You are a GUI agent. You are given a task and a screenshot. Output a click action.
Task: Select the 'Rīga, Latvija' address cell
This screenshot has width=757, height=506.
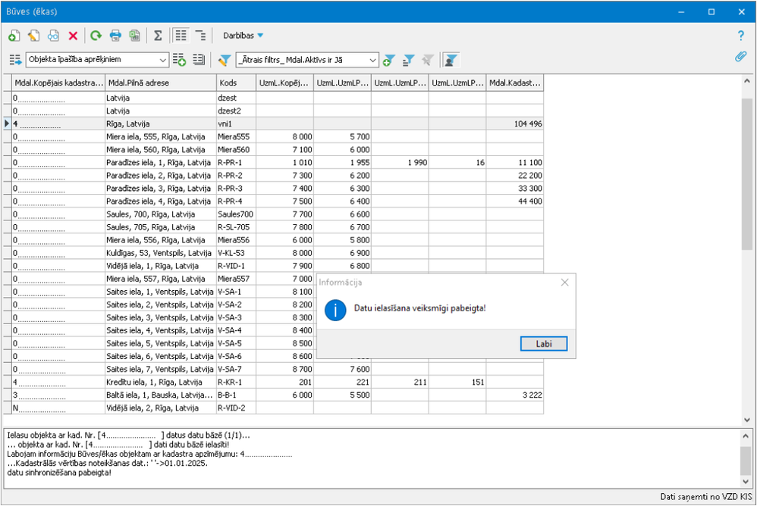[160, 124]
